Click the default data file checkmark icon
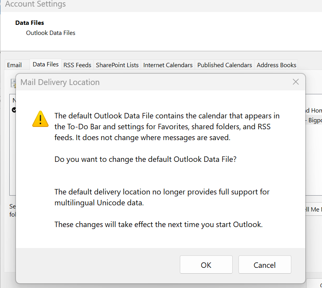The height and width of the screenshot is (288, 322). 14,110
